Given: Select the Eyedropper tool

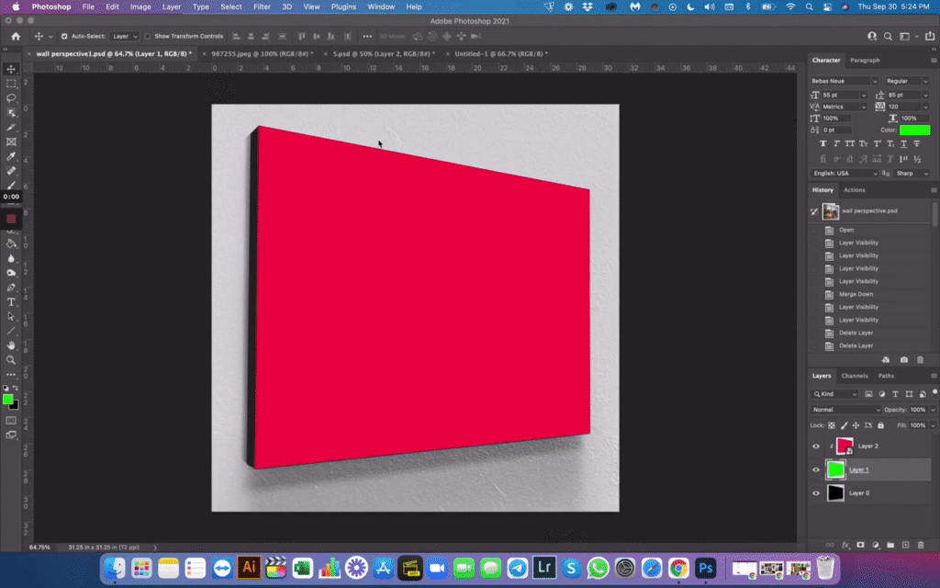Looking at the screenshot, I should pos(11,154).
